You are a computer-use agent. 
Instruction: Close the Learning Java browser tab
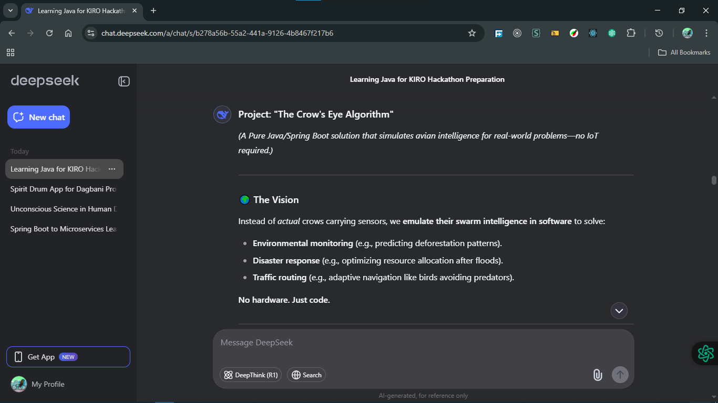(x=135, y=11)
